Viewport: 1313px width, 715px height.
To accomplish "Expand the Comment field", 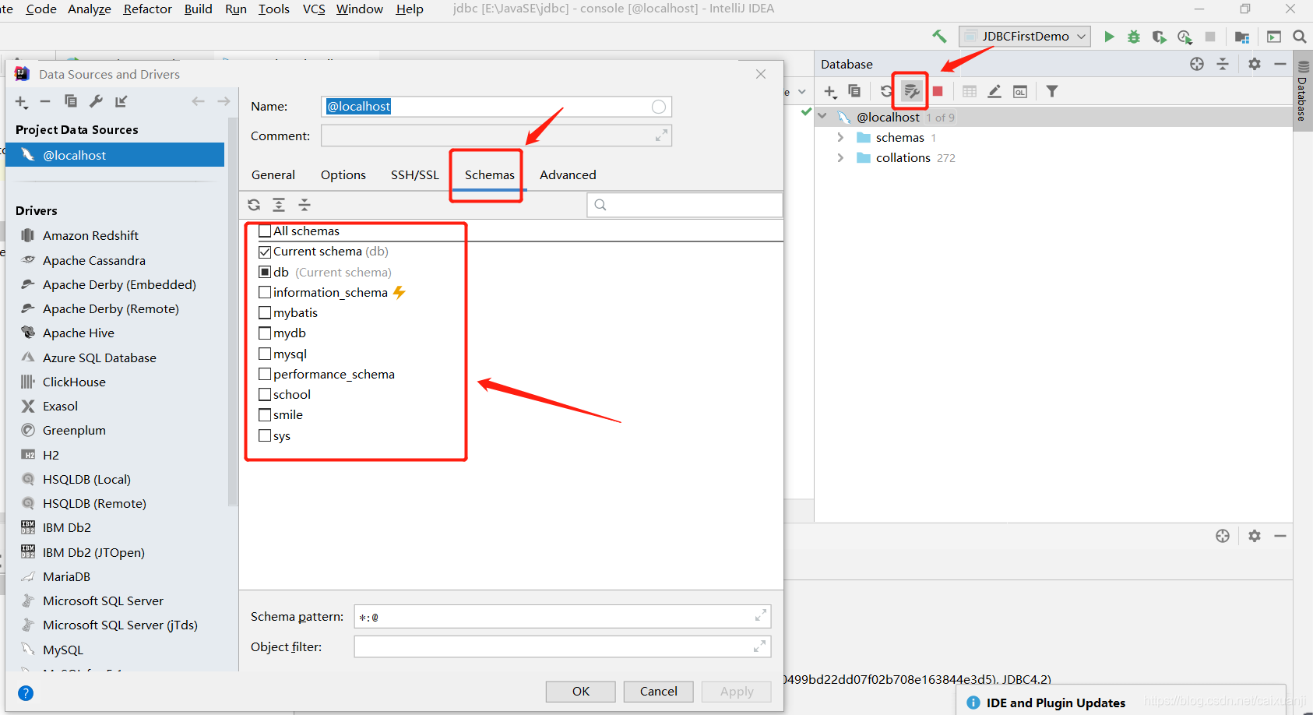I will (x=661, y=136).
